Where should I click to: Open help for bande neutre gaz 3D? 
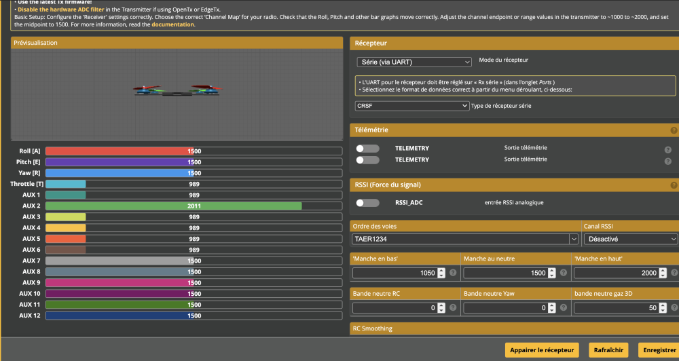coord(673,308)
